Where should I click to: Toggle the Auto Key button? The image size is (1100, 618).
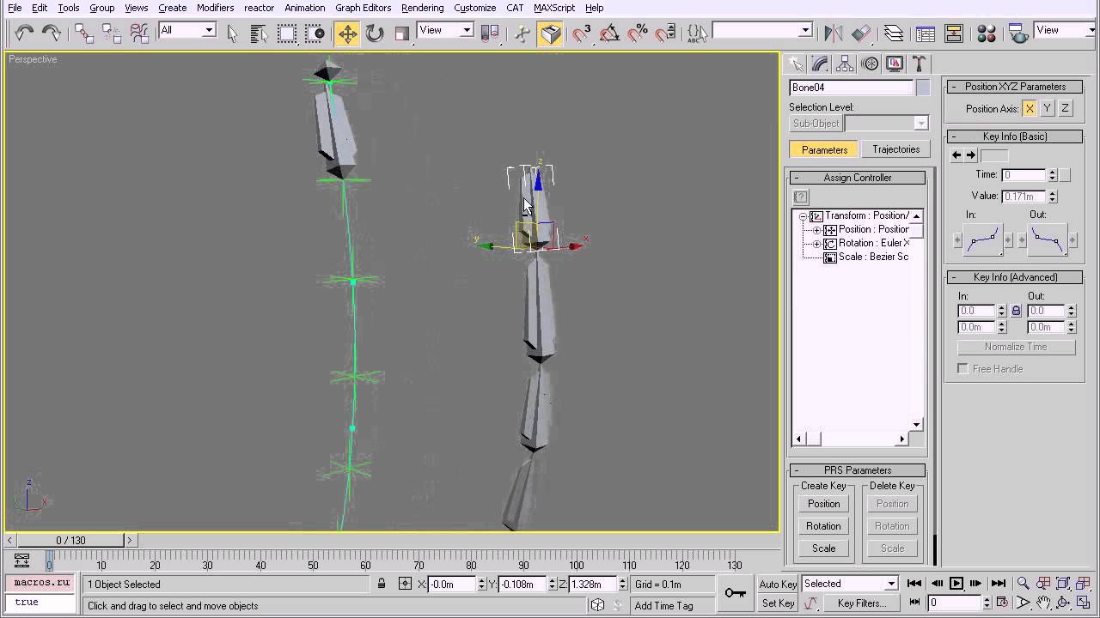(778, 584)
